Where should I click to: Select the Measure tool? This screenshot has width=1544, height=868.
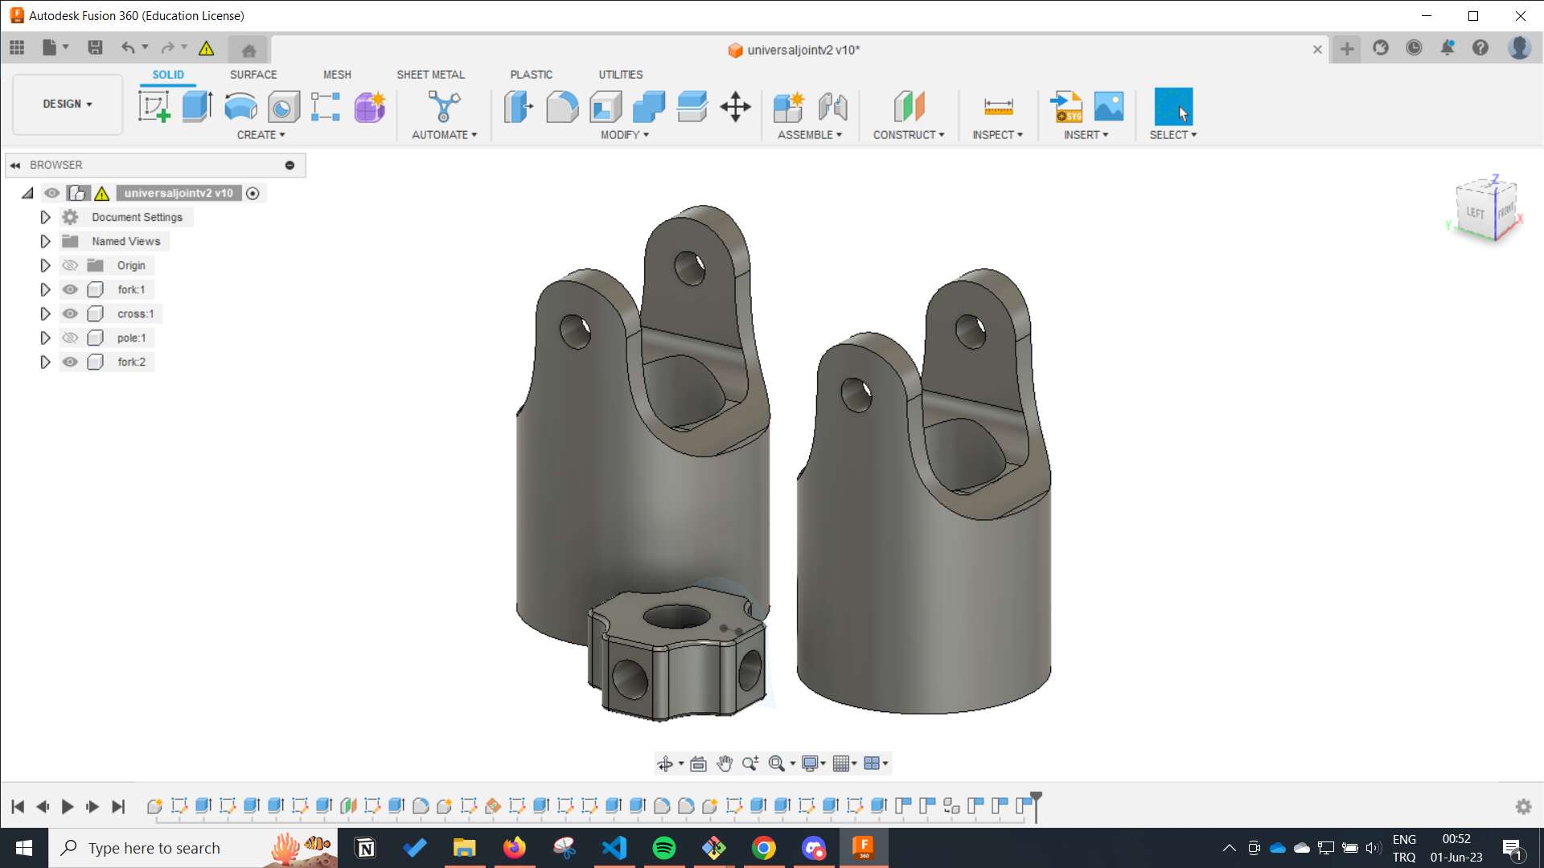tap(998, 106)
